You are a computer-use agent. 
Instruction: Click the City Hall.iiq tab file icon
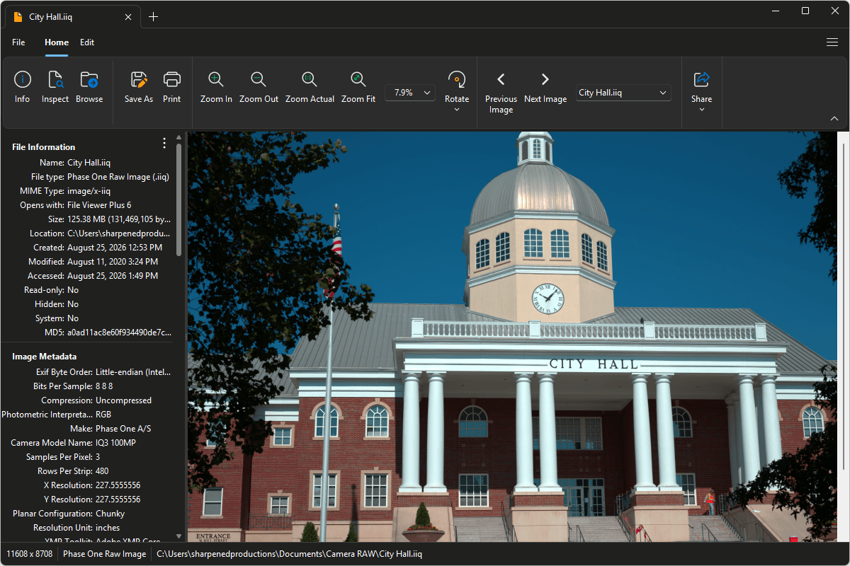tap(18, 17)
